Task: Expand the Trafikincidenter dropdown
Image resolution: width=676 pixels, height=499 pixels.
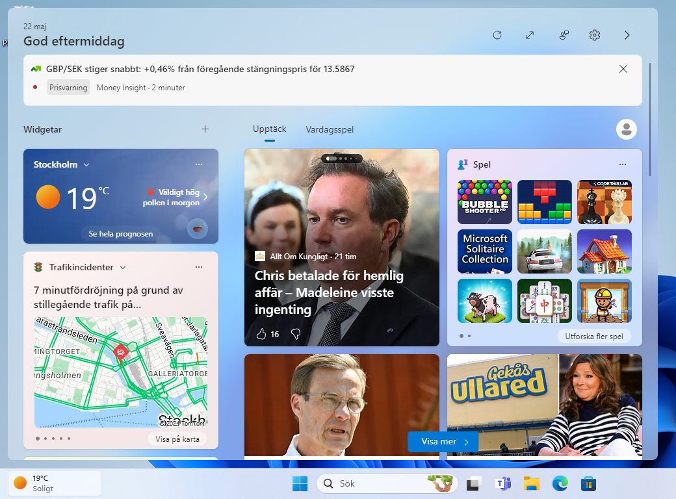Action: (123, 267)
